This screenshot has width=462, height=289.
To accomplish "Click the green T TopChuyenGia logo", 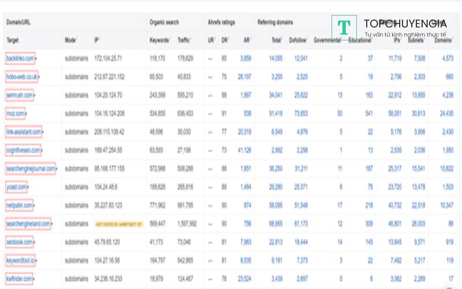I will click(344, 27).
